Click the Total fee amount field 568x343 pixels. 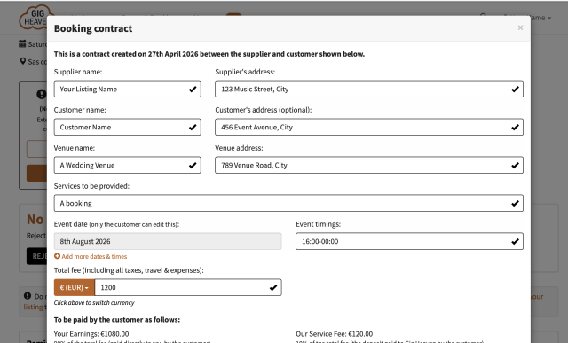(188, 287)
